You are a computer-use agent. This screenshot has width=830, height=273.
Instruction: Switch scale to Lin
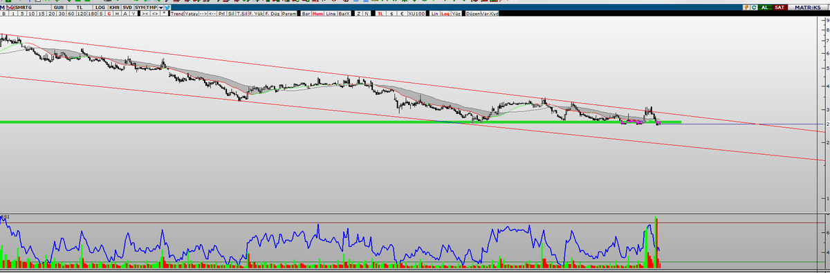(434, 14)
